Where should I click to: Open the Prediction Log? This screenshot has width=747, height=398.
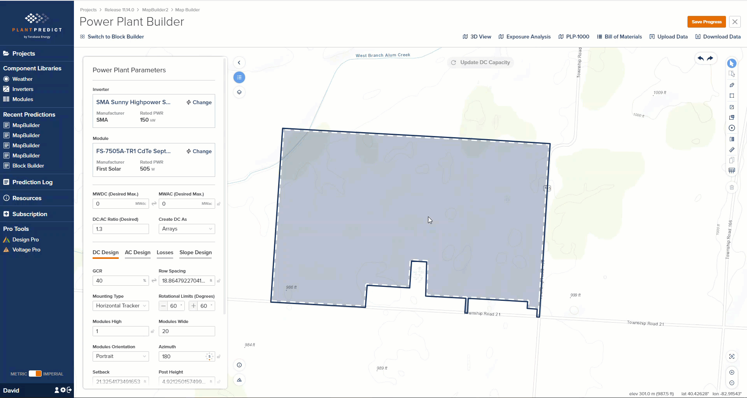coord(28,182)
